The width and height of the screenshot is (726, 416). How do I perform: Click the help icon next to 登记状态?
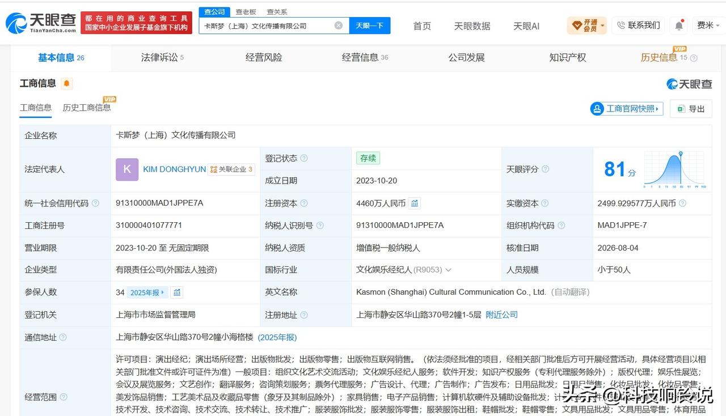coord(304,158)
